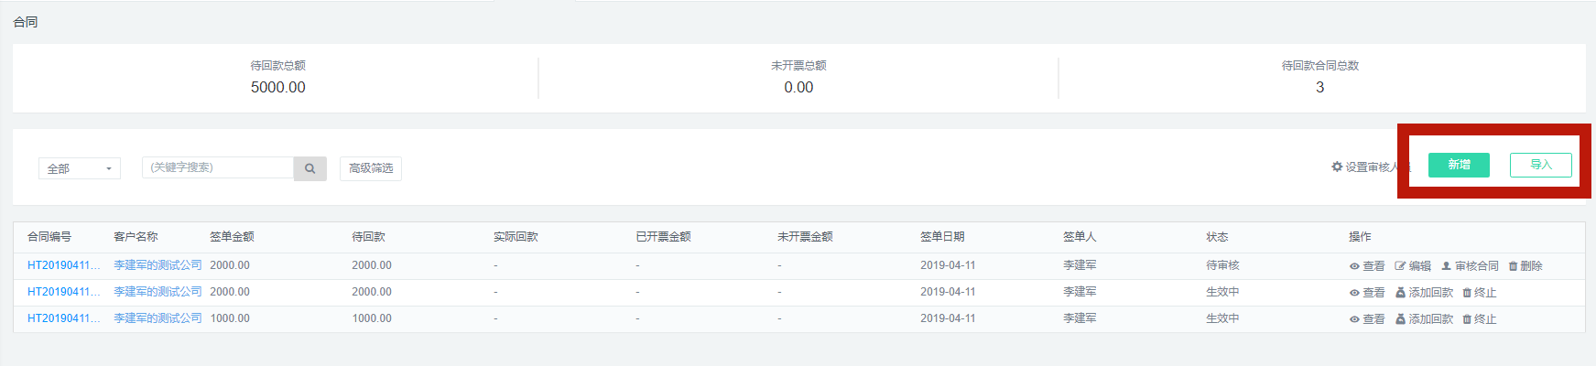Click 查看 for the 1000.00 contract
The height and width of the screenshot is (366, 1596).
pos(1366,319)
